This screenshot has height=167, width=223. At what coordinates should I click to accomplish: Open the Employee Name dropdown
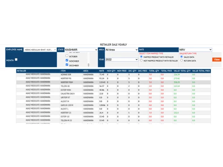(40, 49)
